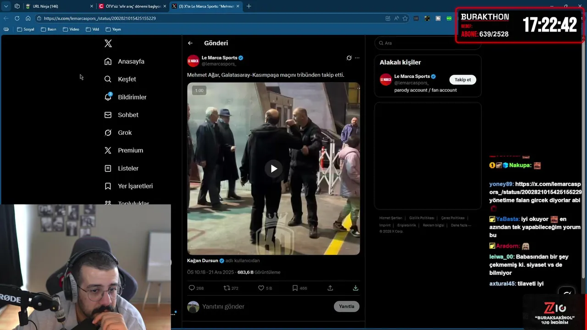Screen dimensions: 587x330
Task: Click the read aloud icon in address bar
Action: pos(396,18)
